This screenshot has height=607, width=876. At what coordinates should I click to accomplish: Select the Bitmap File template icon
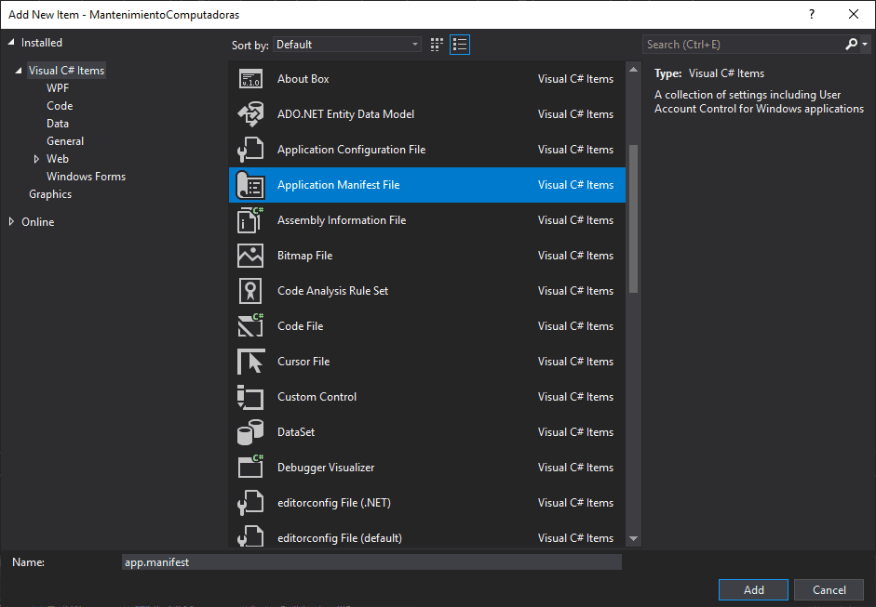(249, 255)
